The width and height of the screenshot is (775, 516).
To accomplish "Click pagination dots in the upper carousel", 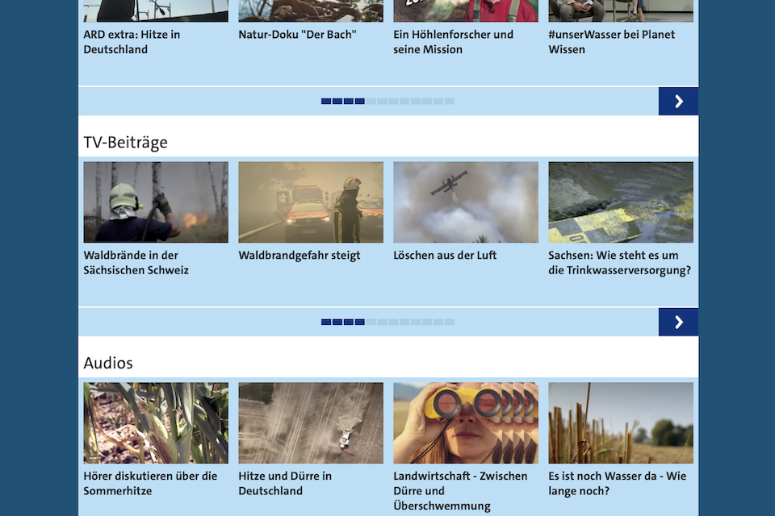I will [387, 101].
